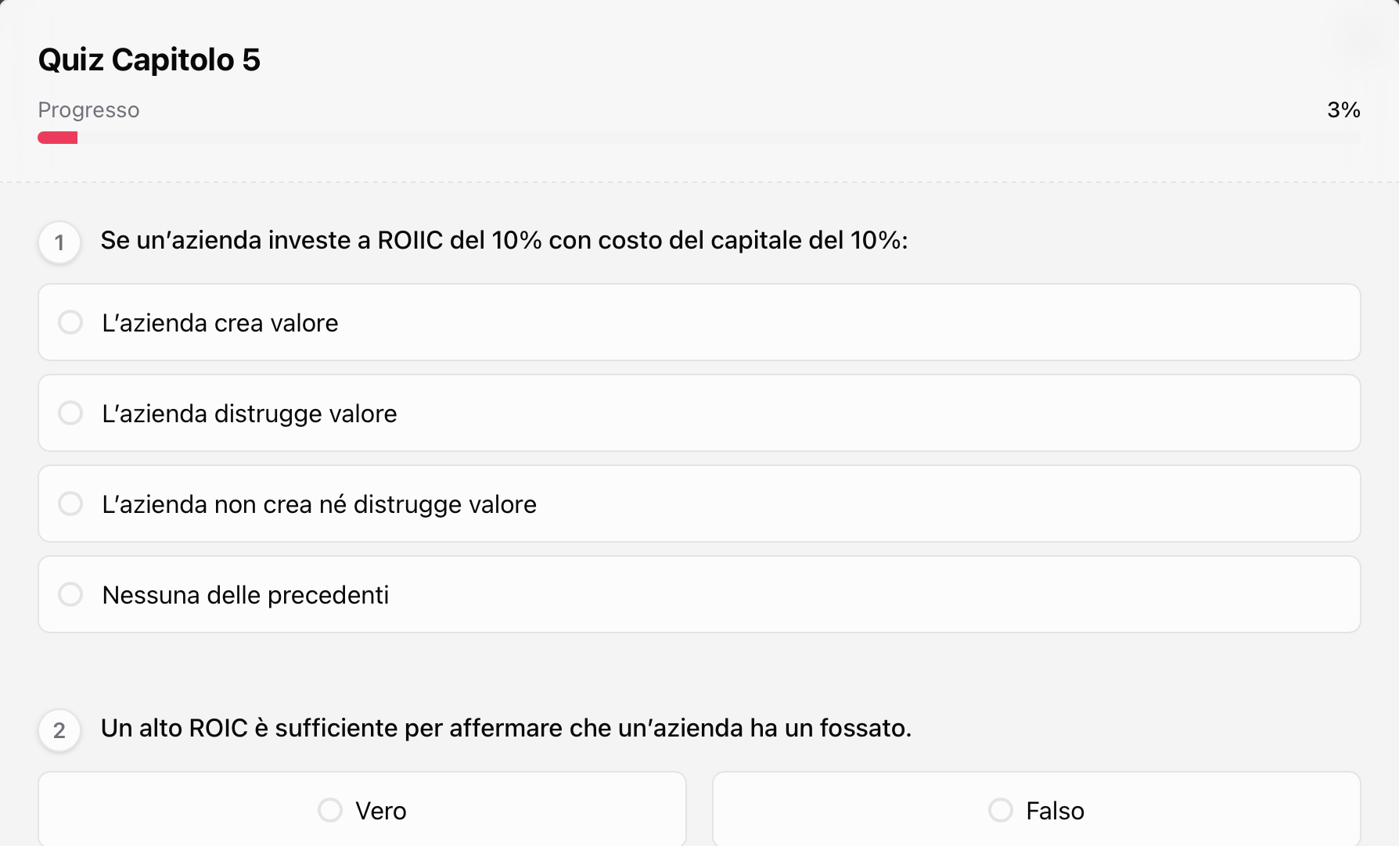This screenshot has height=846, width=1399.
Task: Click the "Nessuna delle precedenti" answer text
Action: point(245,595)
